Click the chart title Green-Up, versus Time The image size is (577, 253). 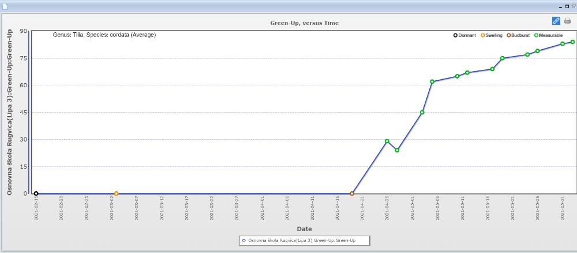click(304, 23)
